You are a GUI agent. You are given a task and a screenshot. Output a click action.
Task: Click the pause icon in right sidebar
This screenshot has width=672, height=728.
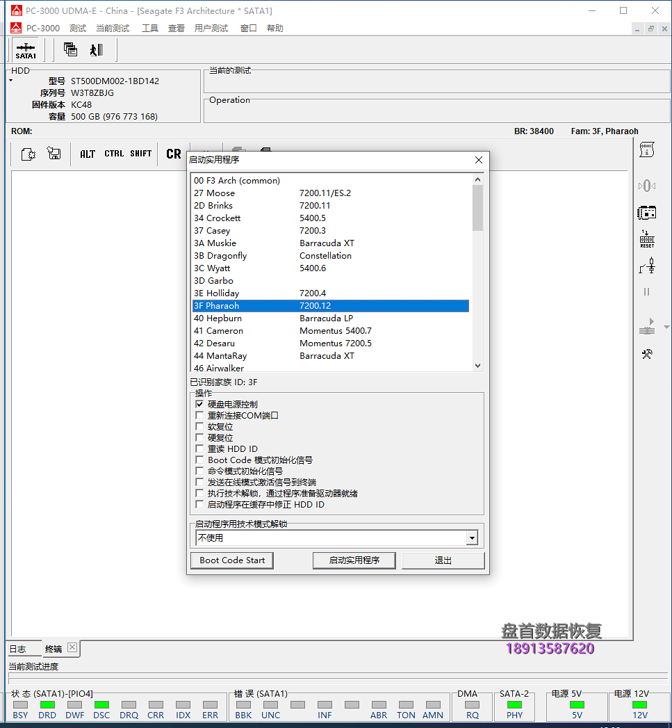[x=646, y=291]
